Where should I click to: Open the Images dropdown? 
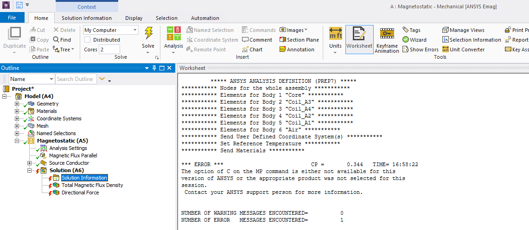click(293, 30)
